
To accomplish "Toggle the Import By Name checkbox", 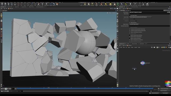I will pos(130,22).
